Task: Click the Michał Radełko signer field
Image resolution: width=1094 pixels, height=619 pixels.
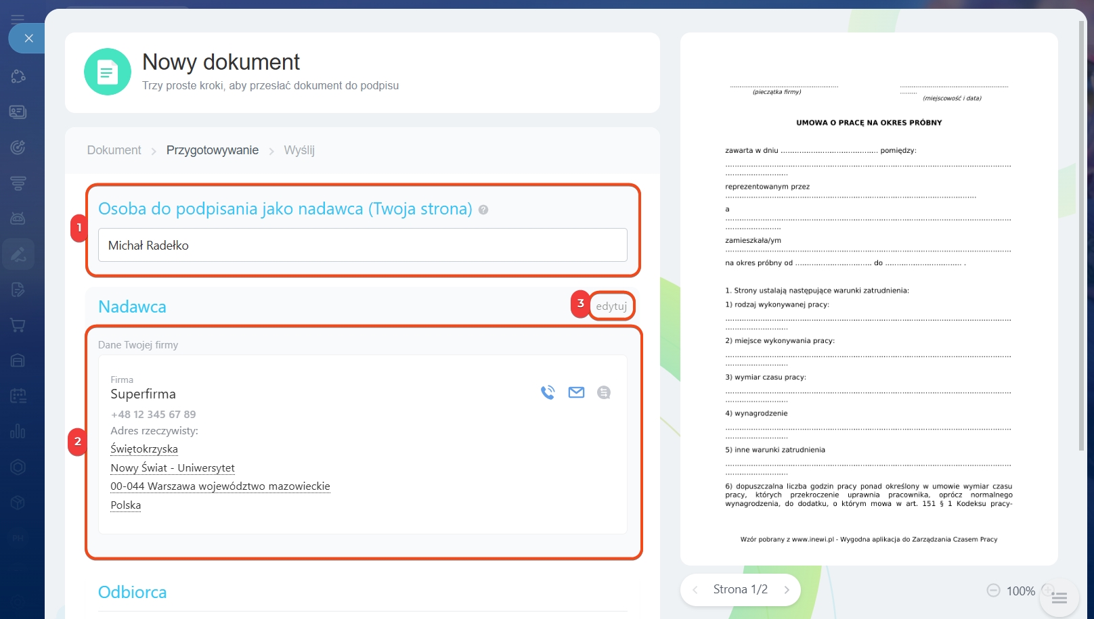Action: tap(362, 245)
